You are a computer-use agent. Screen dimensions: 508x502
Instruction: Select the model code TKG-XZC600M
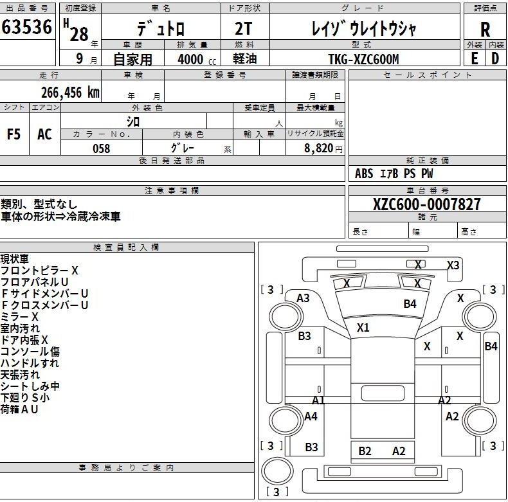pos(363,59)
